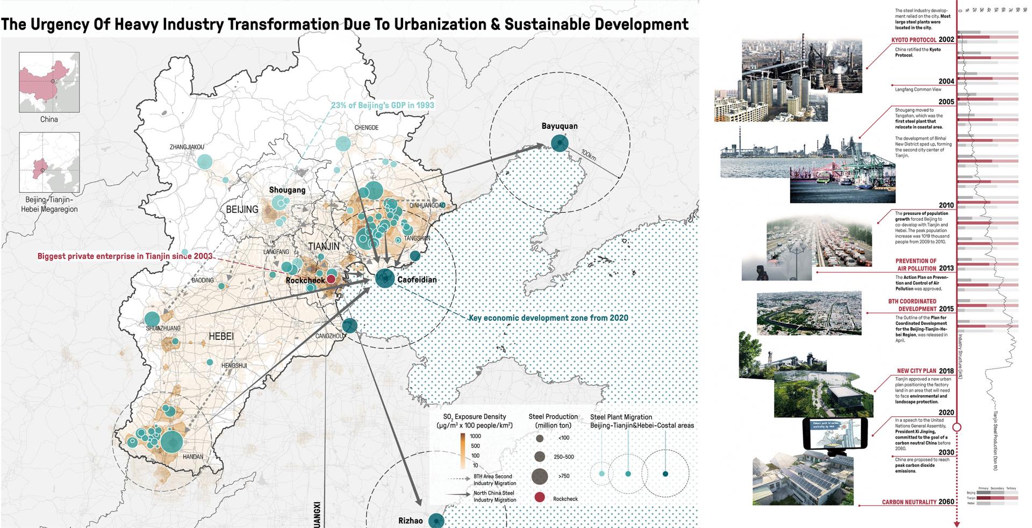1032x528 pixels.
Task: Click the light teal circle below the Chengde label
Action: point(343,143)
